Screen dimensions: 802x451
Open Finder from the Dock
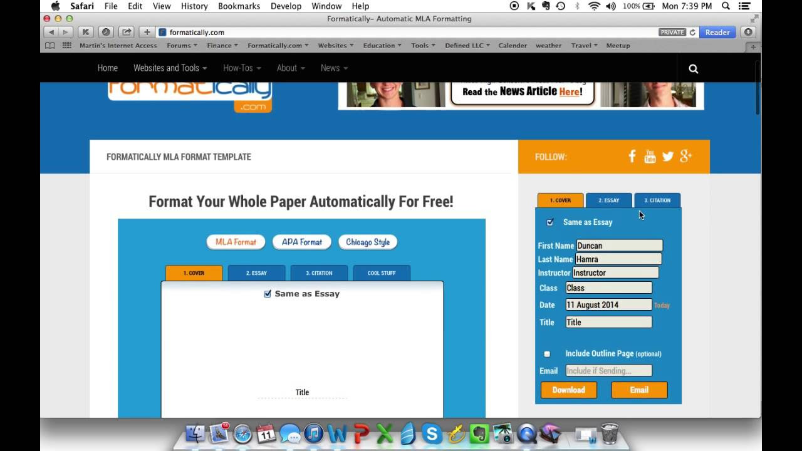(x=195, y=433)
